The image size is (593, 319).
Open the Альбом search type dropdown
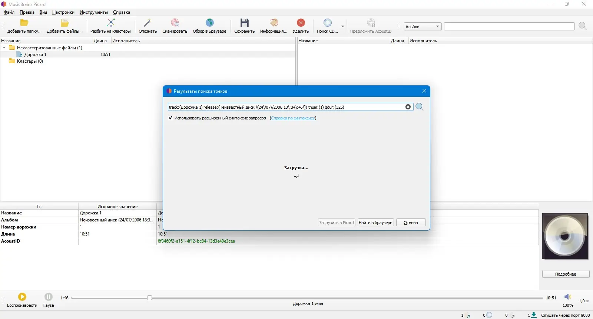(x=423, y=26)
